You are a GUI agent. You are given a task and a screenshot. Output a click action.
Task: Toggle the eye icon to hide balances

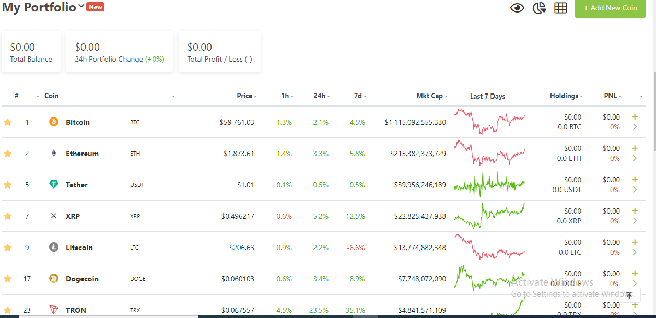pos(517,8)
